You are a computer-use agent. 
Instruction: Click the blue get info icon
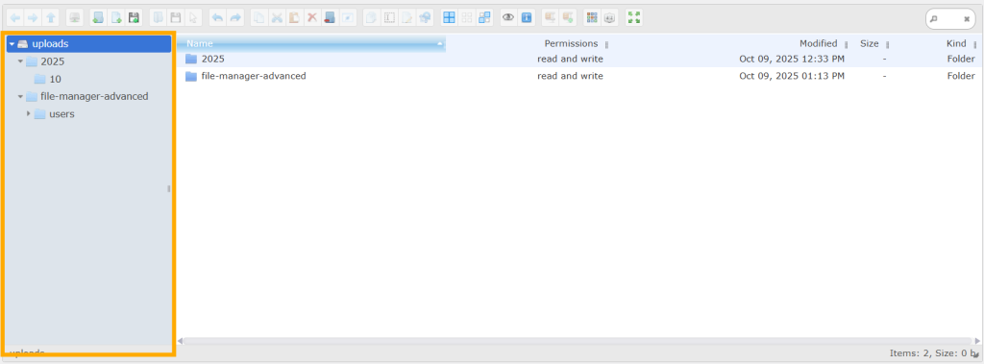coord(526,18)
